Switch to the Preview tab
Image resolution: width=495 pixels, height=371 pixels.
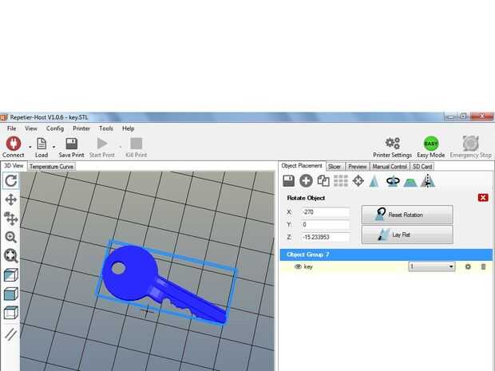point(358,167)
